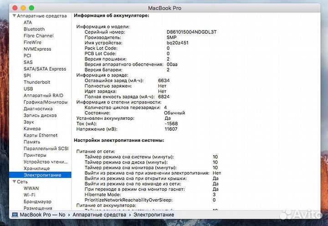Click MacBook Pro window title

point(164,8)
